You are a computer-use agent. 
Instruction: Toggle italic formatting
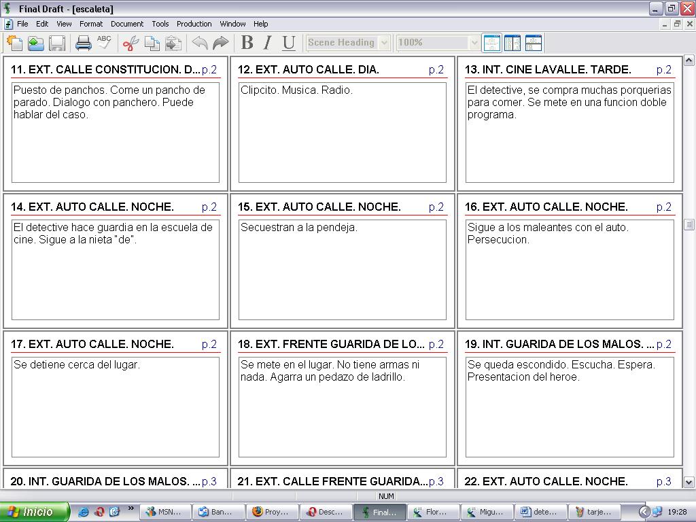268,43
